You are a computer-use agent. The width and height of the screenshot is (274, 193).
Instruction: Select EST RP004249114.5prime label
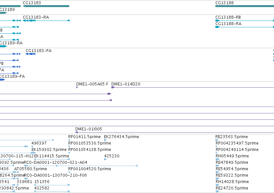coord(237,150)
